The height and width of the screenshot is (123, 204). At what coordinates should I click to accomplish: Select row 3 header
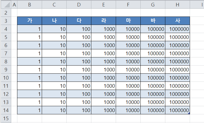pyautogui.click(x=6, y=21)
